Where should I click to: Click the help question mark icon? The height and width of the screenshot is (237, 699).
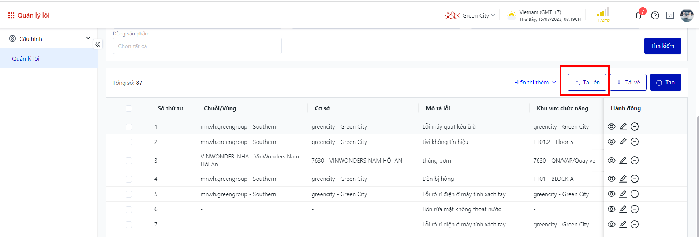655,15
